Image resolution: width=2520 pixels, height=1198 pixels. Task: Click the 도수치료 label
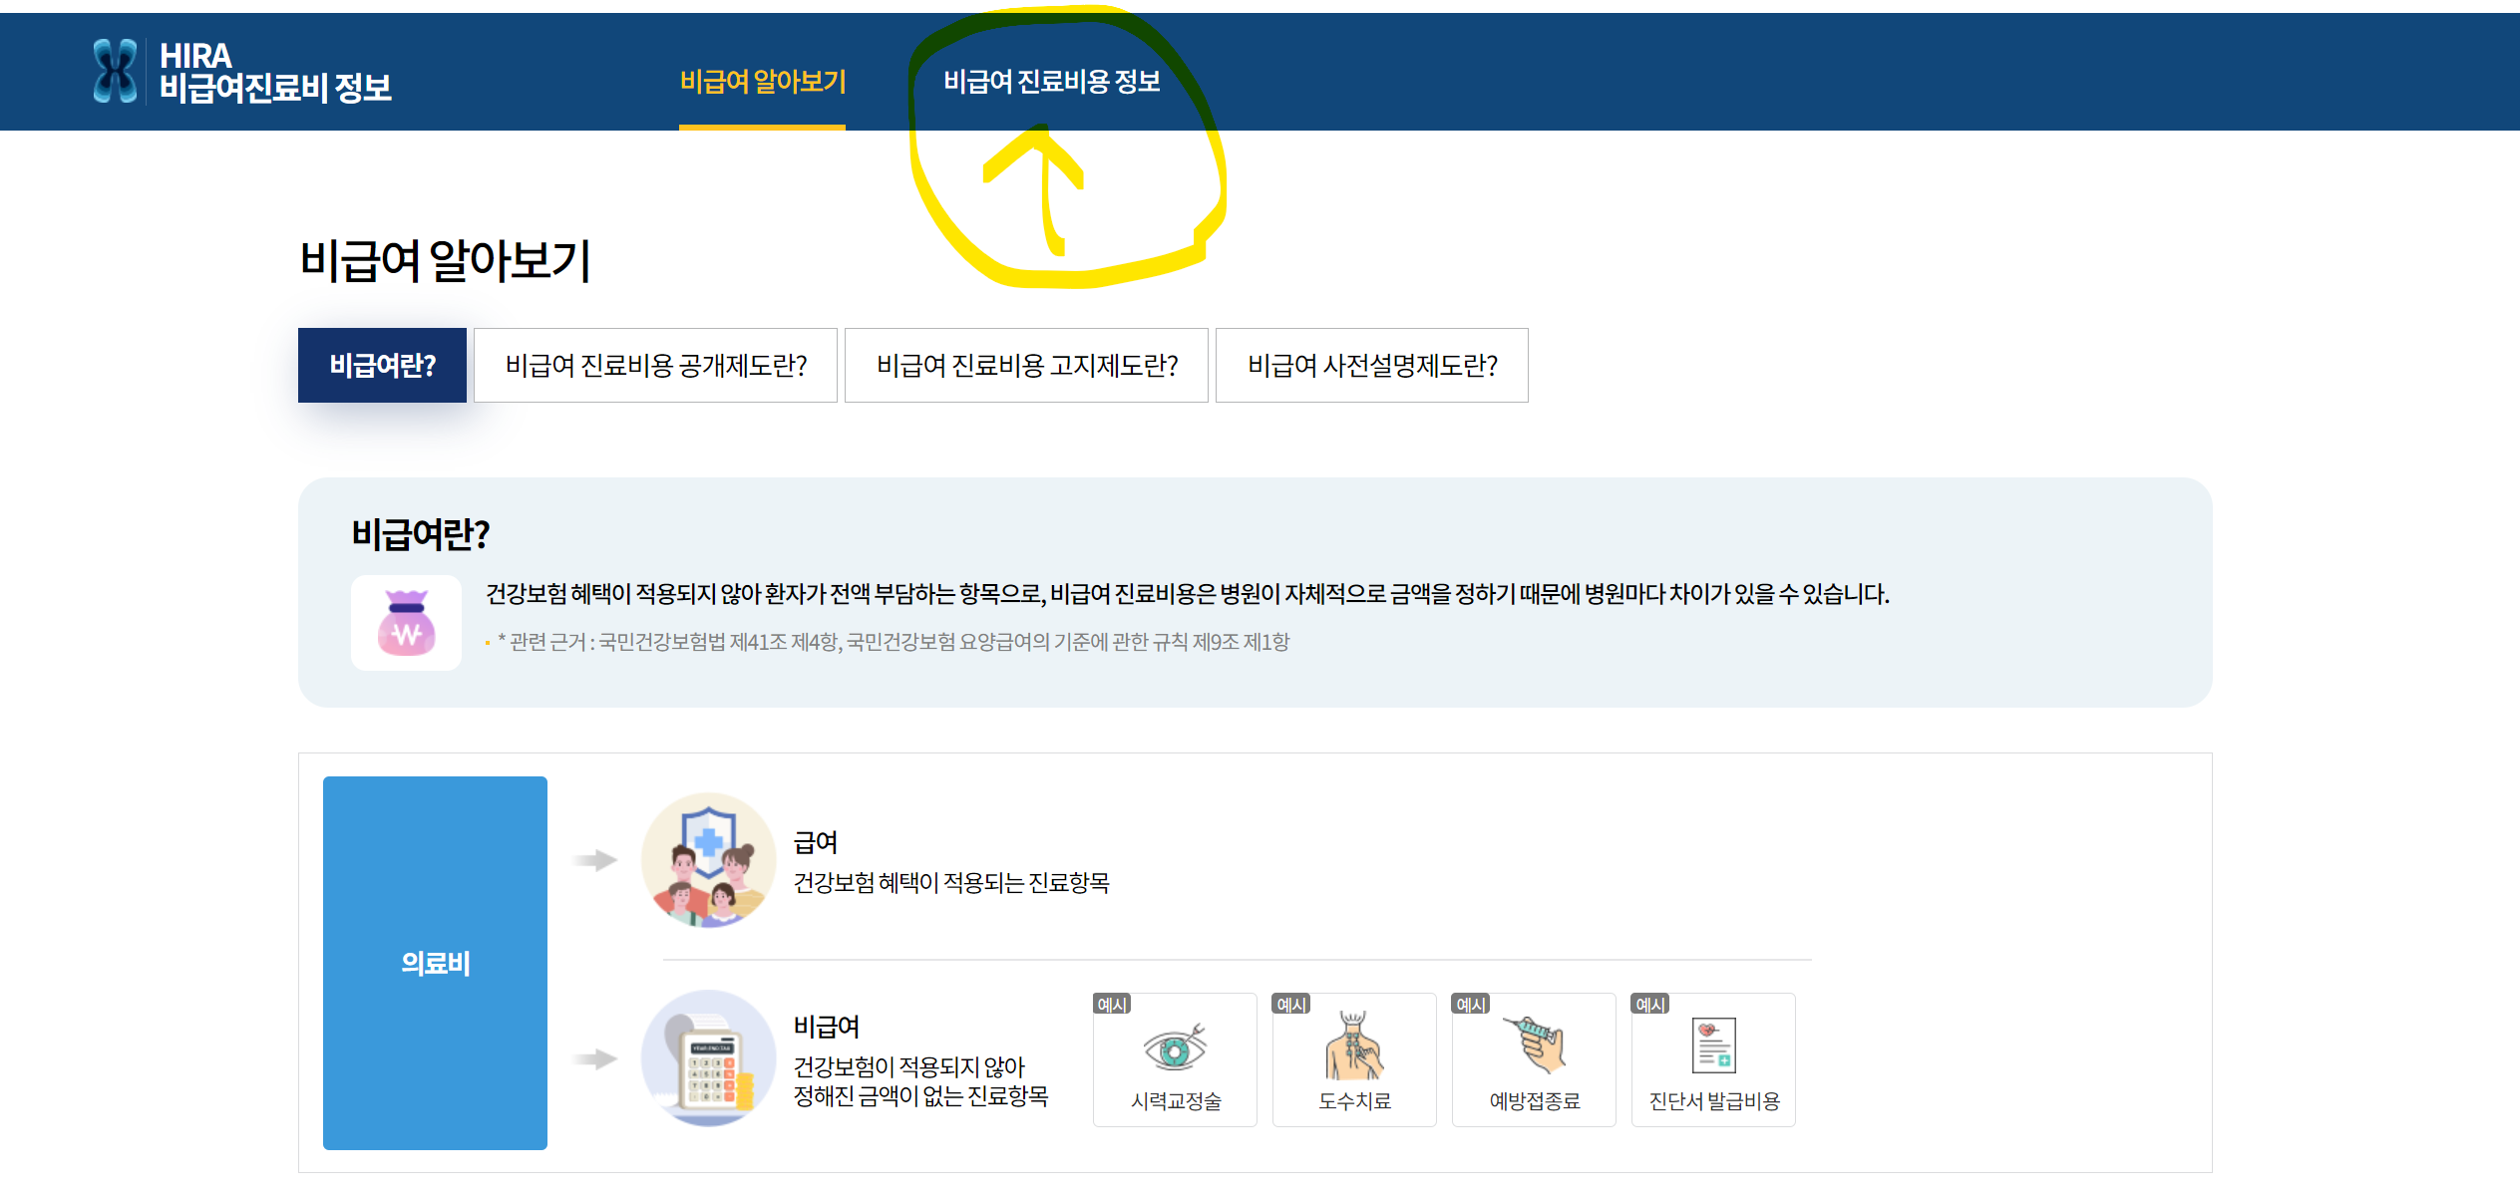[x=1354, y=1100]
